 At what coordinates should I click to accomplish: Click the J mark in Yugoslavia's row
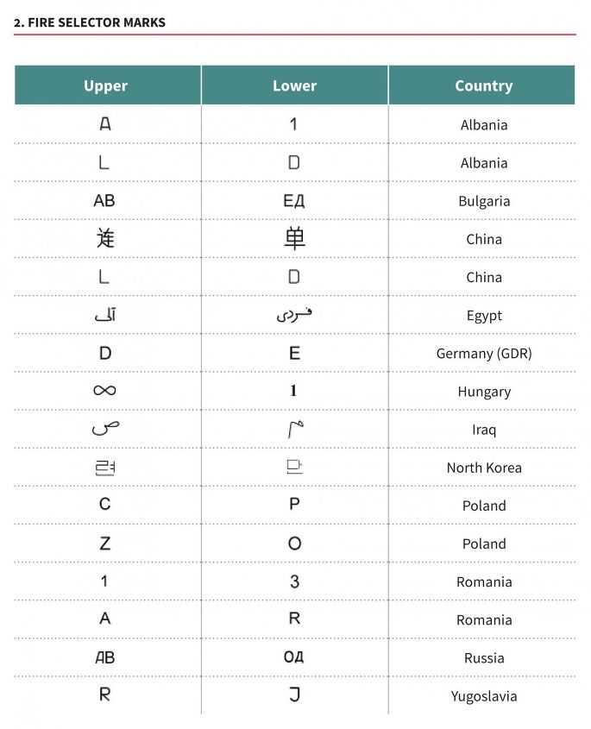click(294, 695)
